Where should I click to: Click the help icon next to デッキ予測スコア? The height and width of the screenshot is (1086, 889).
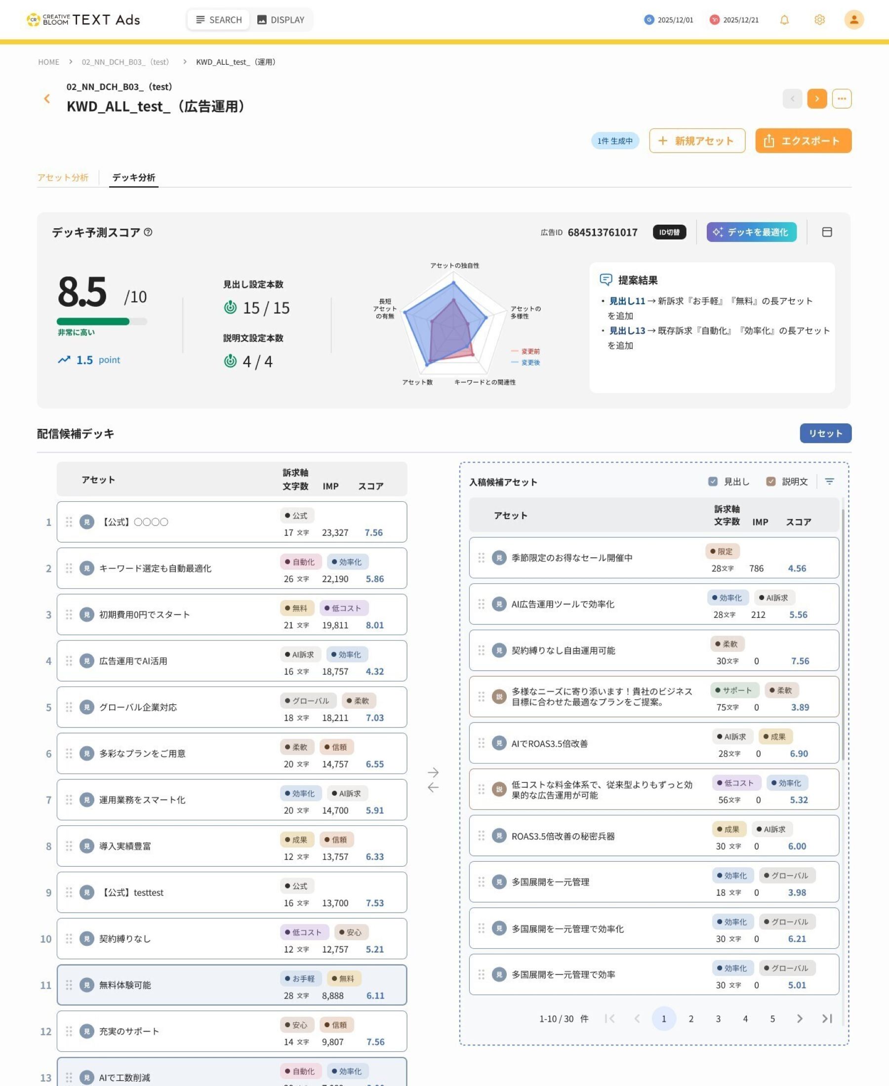pyautogui.click(x=148, y=232)
